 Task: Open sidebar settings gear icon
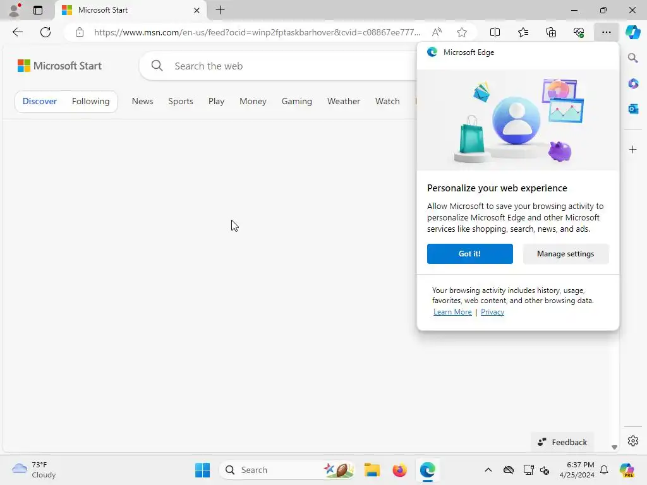pyautogui.click(x=633, y=441)
